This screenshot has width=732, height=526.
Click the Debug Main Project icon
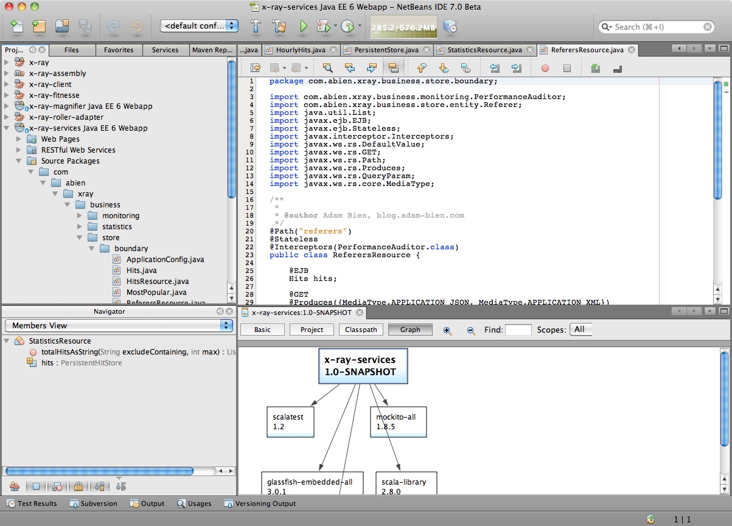(322, 26)
